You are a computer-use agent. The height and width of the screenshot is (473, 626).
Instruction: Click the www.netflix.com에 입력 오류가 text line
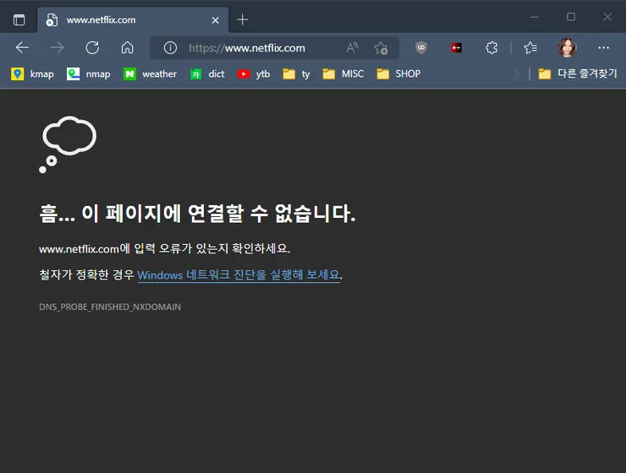click(164, 248)
